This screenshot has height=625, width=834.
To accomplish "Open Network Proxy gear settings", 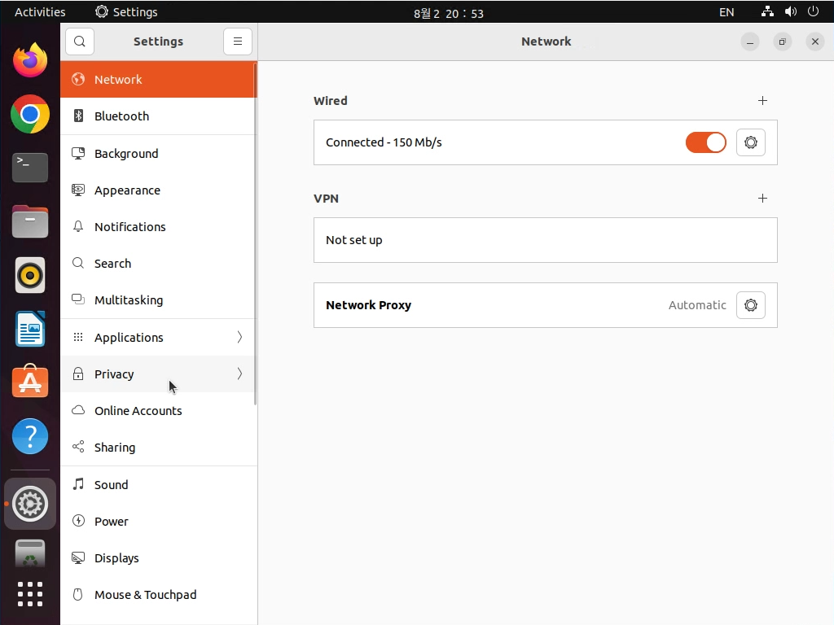I will 750,305.
